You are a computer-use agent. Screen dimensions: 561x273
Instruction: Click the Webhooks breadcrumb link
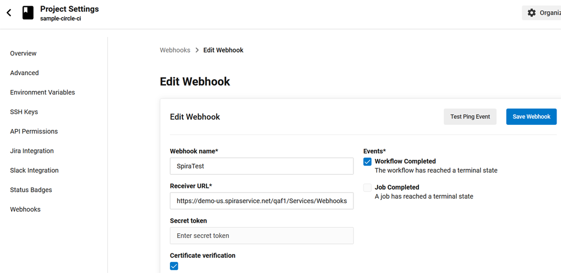click(x=175, y=50)
